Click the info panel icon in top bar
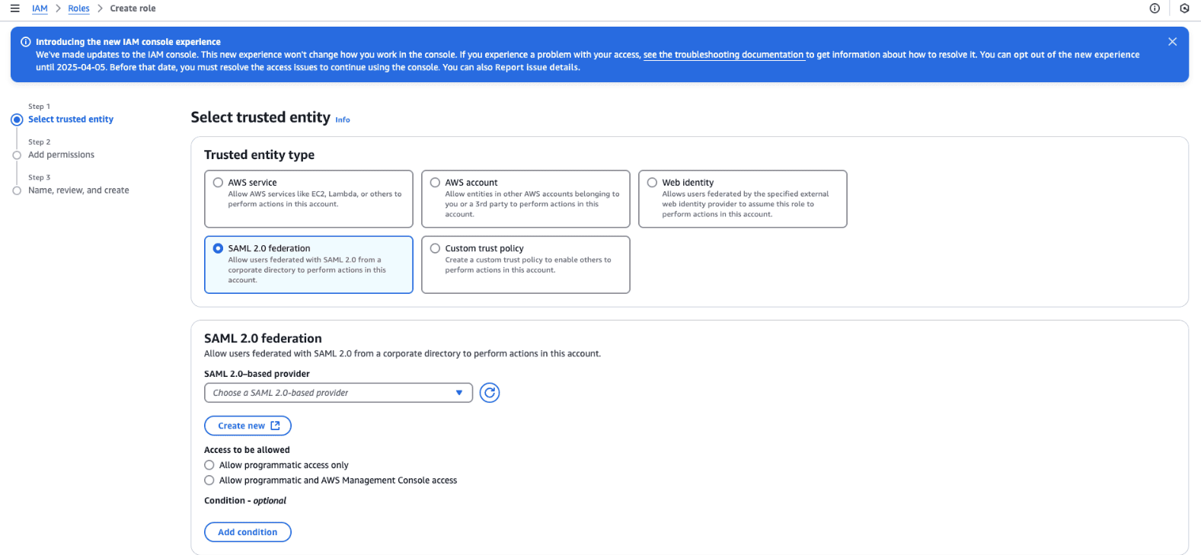The width and height of the screenshot is (1201, 555). [1155, 8]
